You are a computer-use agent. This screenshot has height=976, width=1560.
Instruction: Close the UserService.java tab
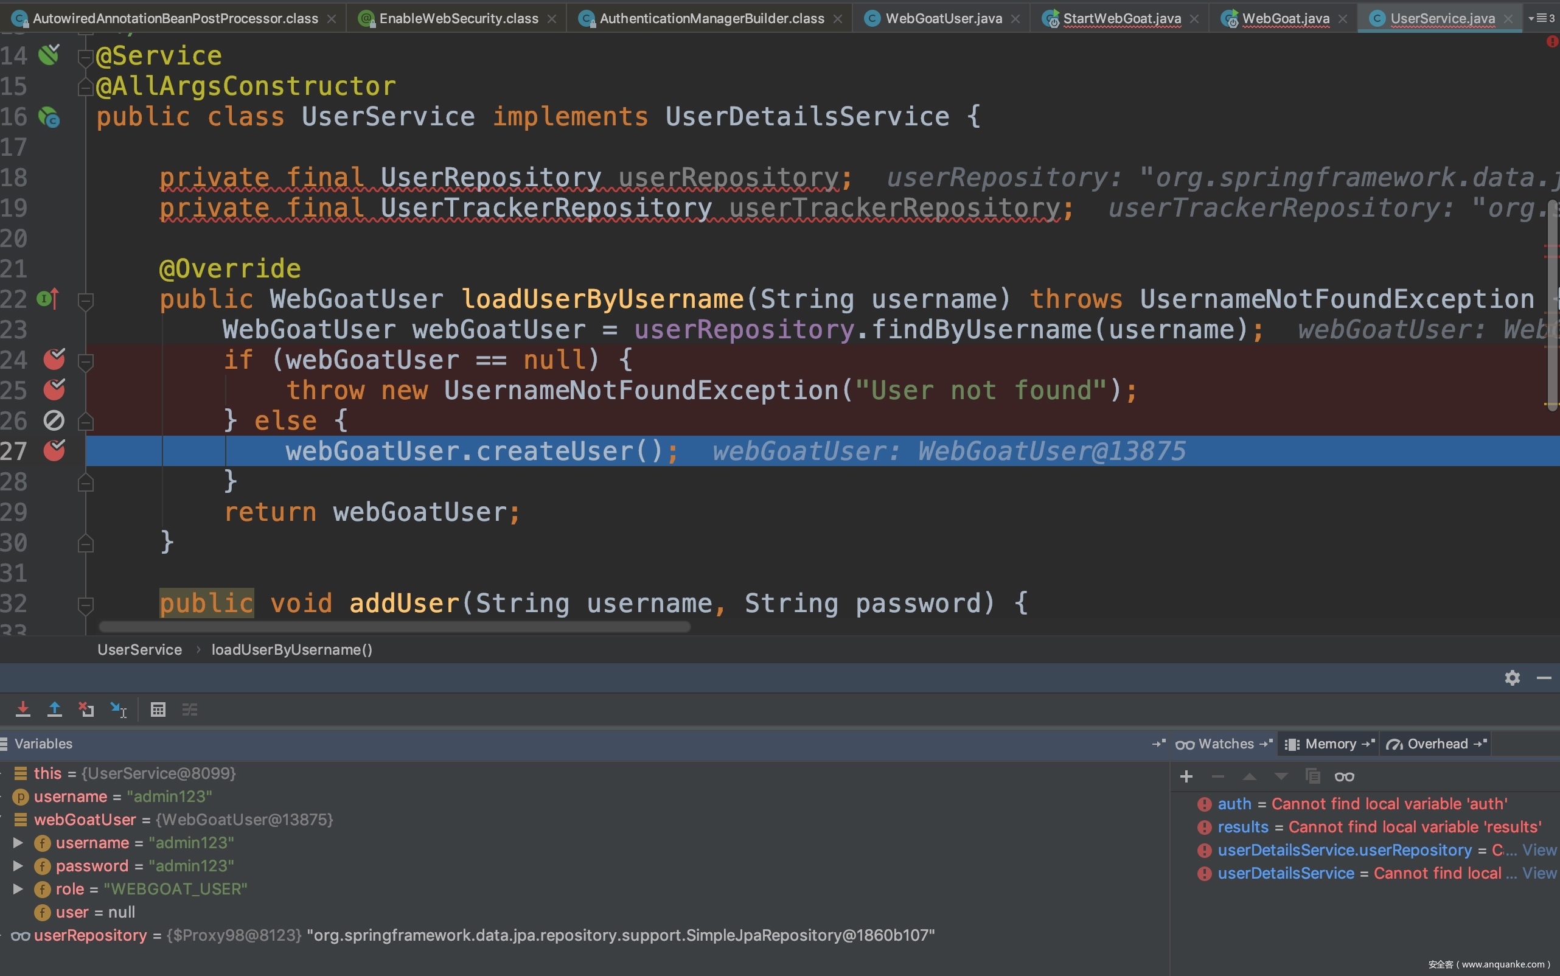1508,19
